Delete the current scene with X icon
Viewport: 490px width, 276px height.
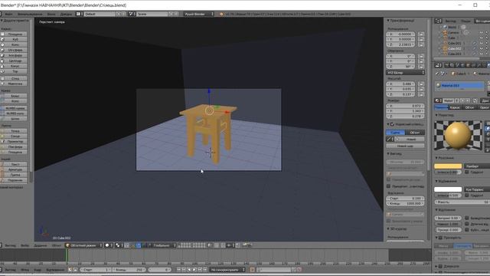point(176,14)
